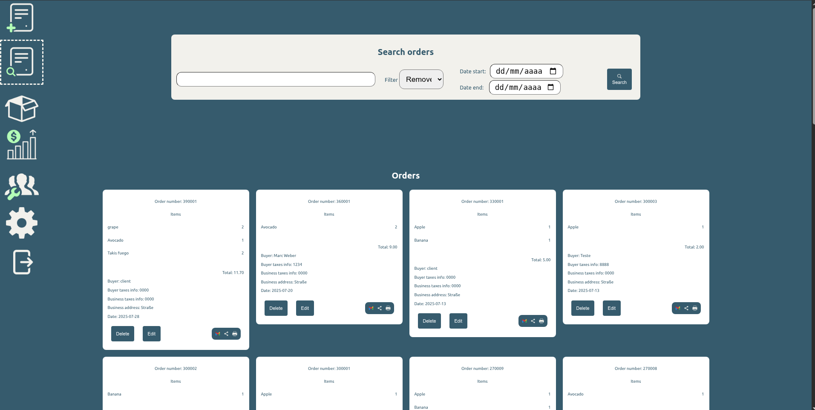Print order 330001 with the printer icon
815x410 pixels.
[541, 321]
